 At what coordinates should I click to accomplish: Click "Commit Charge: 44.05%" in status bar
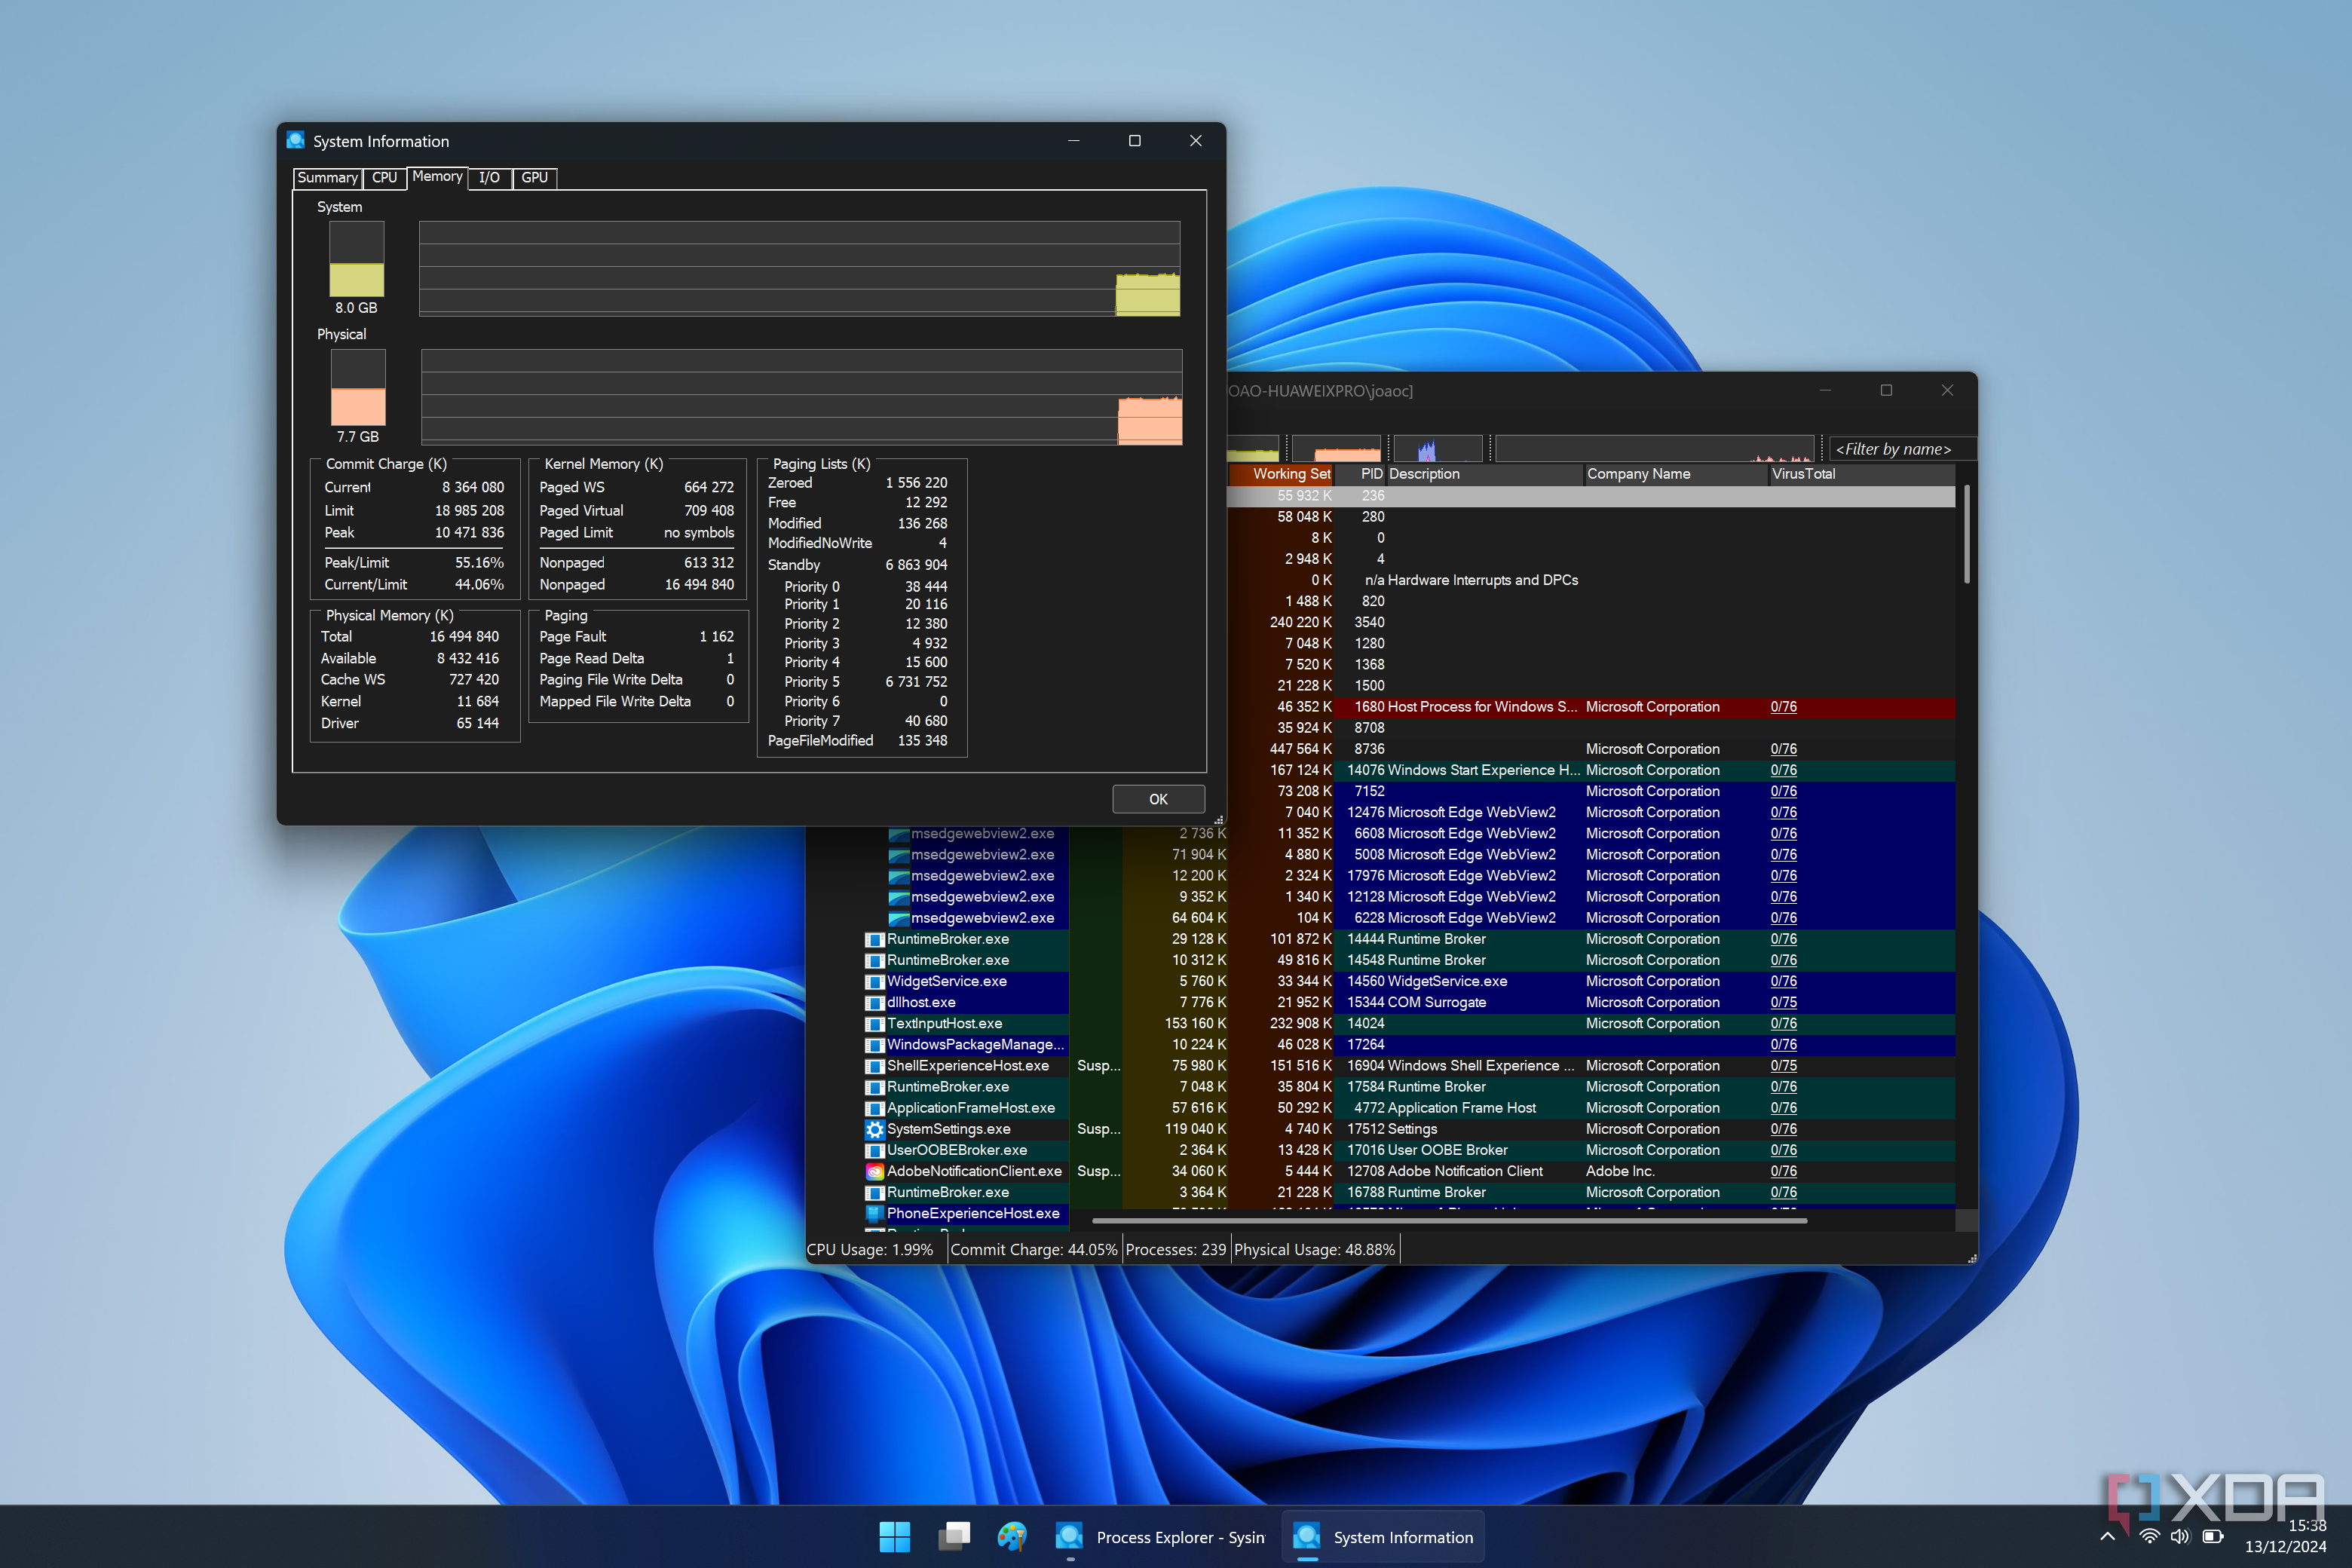click(1033, 1250)
